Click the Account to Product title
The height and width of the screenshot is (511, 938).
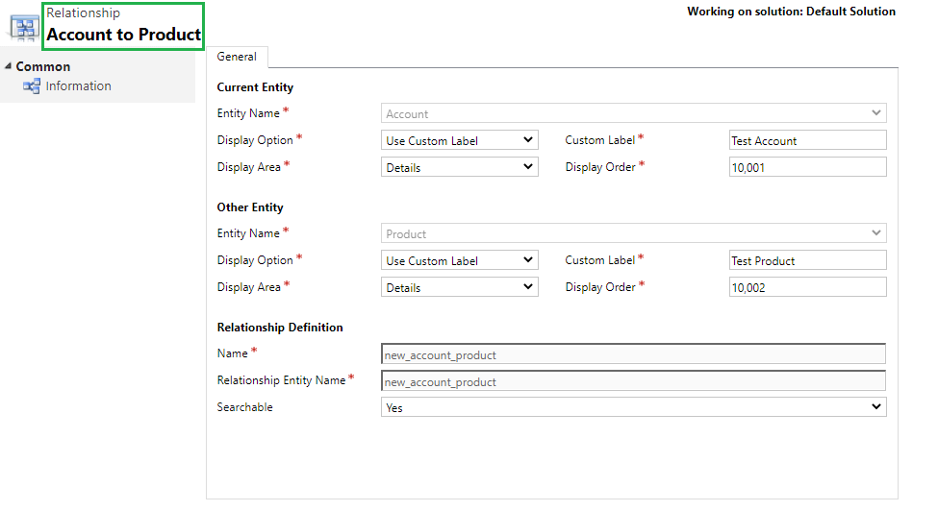pyautogui.click(x=124, y=35)
